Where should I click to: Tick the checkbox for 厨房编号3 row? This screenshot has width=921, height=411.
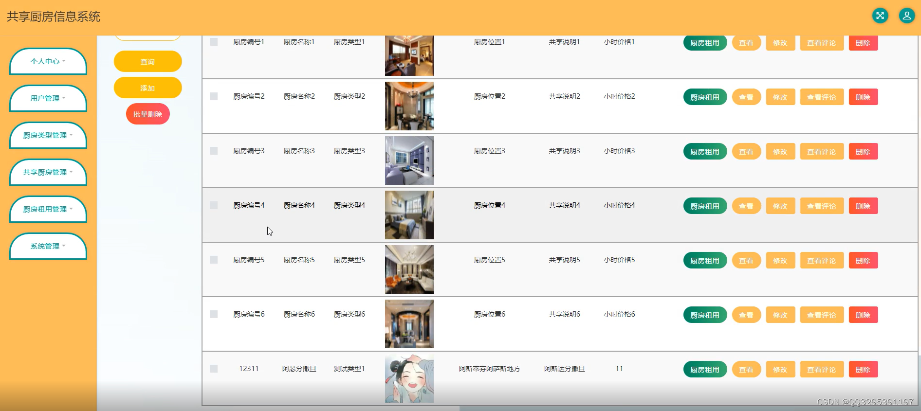[x=214, y=151]
